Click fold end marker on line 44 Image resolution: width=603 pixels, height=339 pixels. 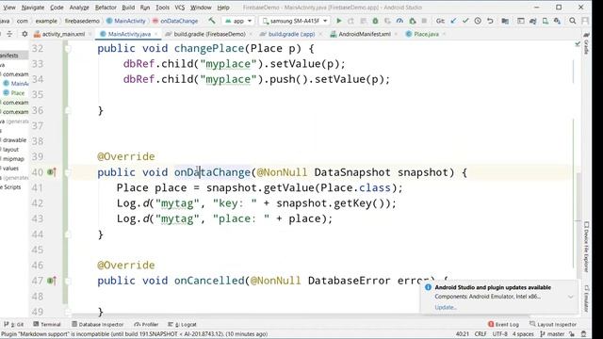(x=68, y=234)
